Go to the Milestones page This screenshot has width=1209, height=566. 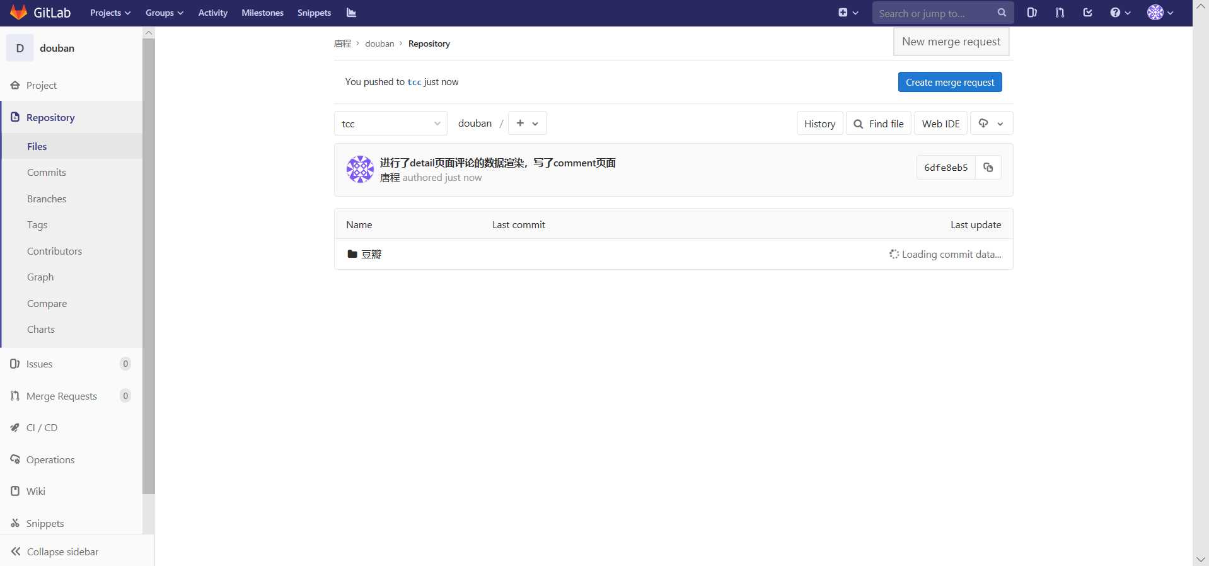tap(262, 13)
